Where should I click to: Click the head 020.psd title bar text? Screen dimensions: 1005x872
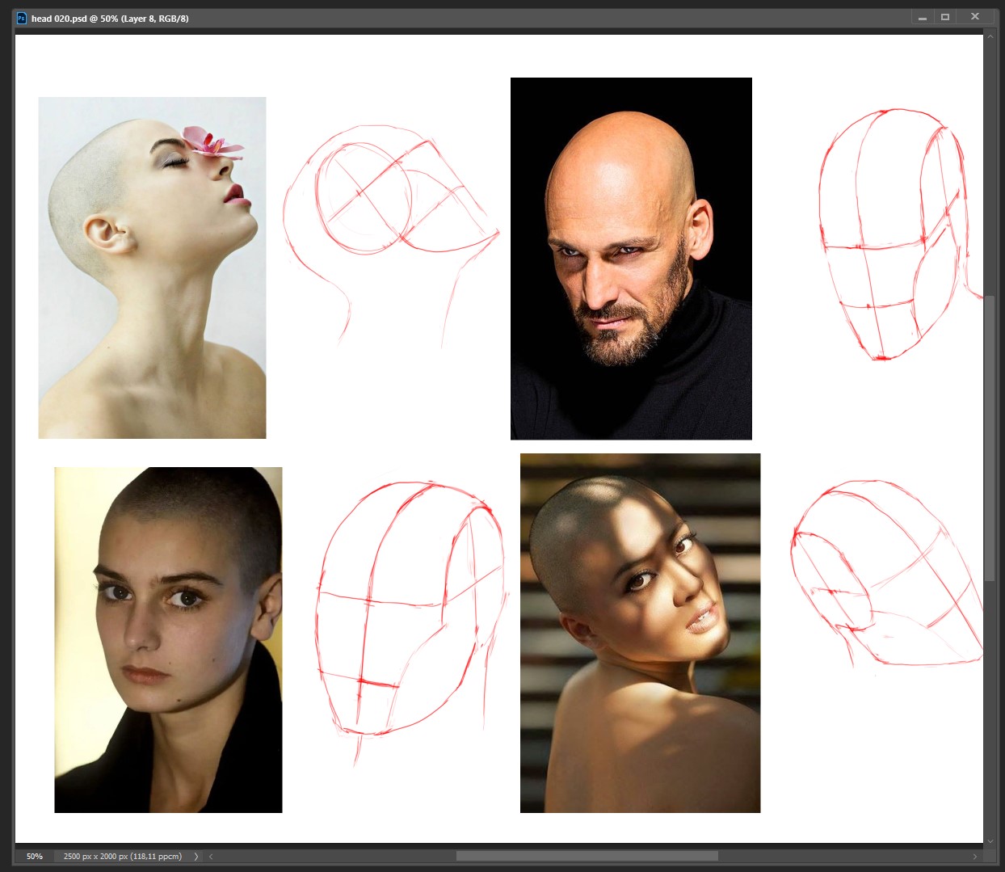click(x=110, y=18)
